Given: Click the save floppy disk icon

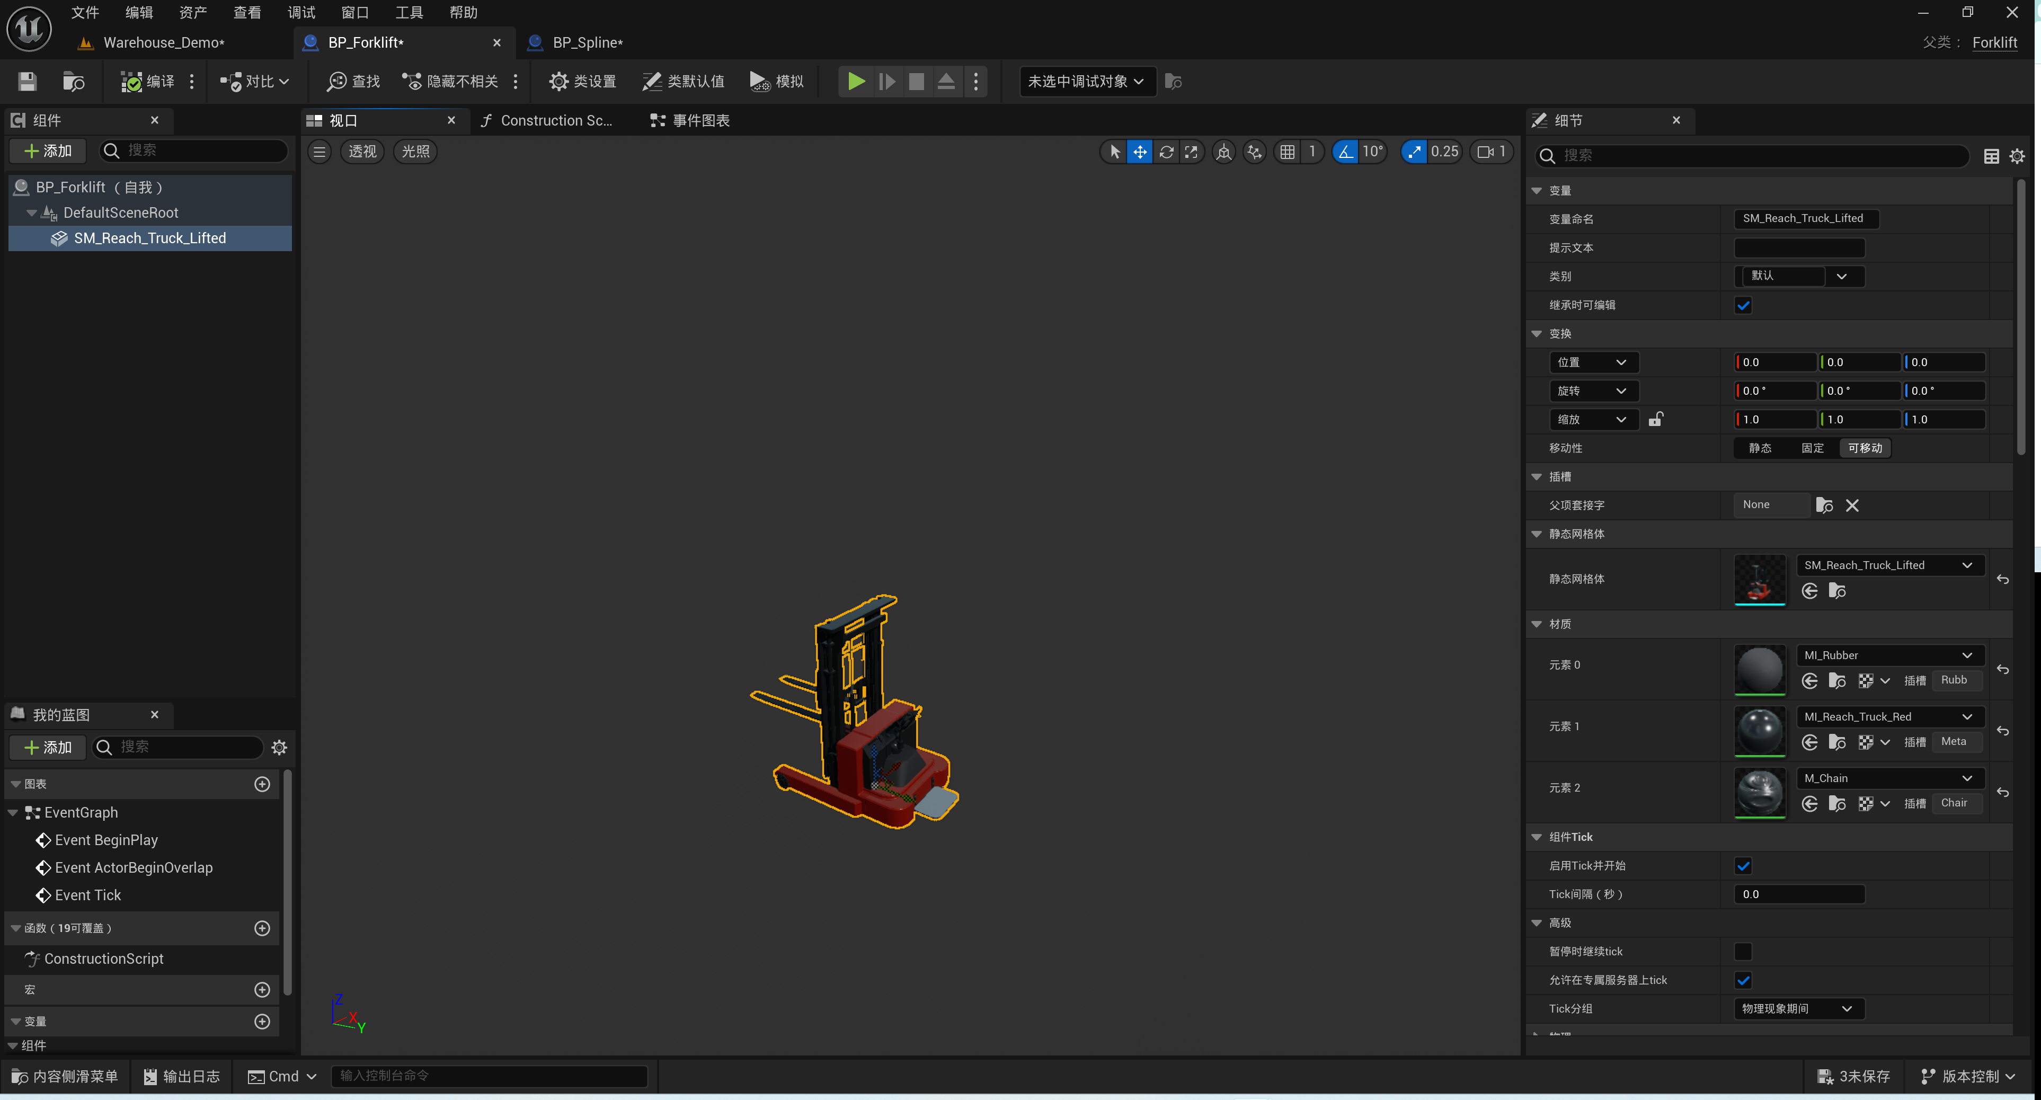Looking at the screenshot, I should coord(27,81).
